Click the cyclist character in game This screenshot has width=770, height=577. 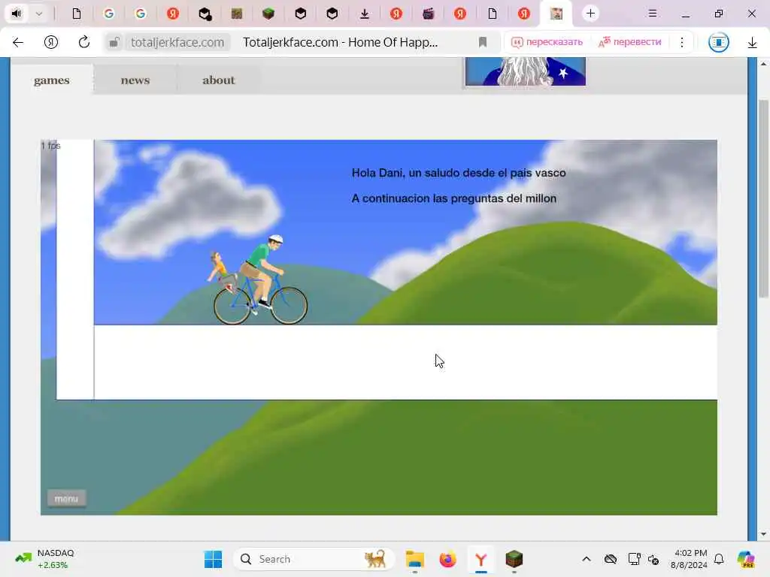coord(260,280)
